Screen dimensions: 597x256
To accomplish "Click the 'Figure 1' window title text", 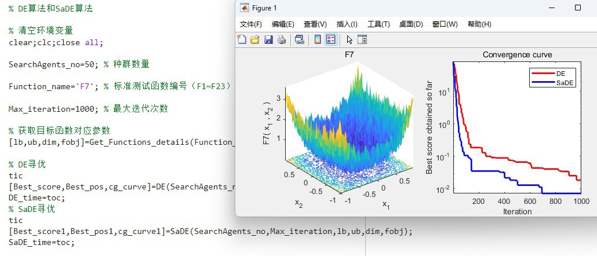I will [x=265, y=8].
